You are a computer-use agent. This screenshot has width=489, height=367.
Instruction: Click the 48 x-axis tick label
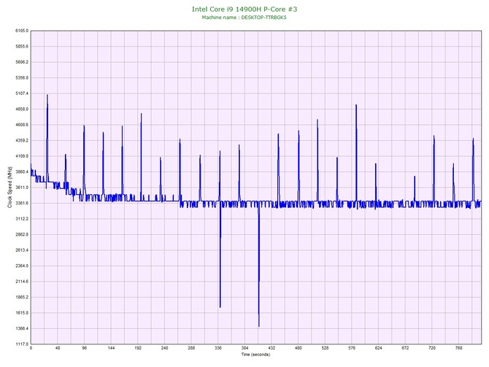click(58, 348)
